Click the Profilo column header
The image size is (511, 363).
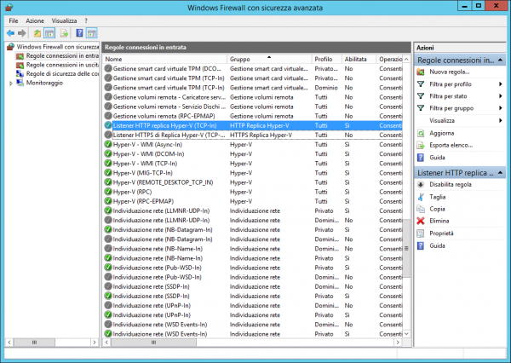(x=326, y=59)
